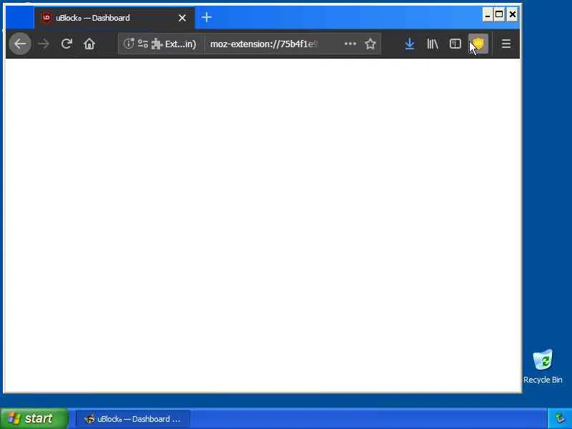Open page actions three-dot menu
This screenshot has height=429, width=572.
[x=350, y=44]
